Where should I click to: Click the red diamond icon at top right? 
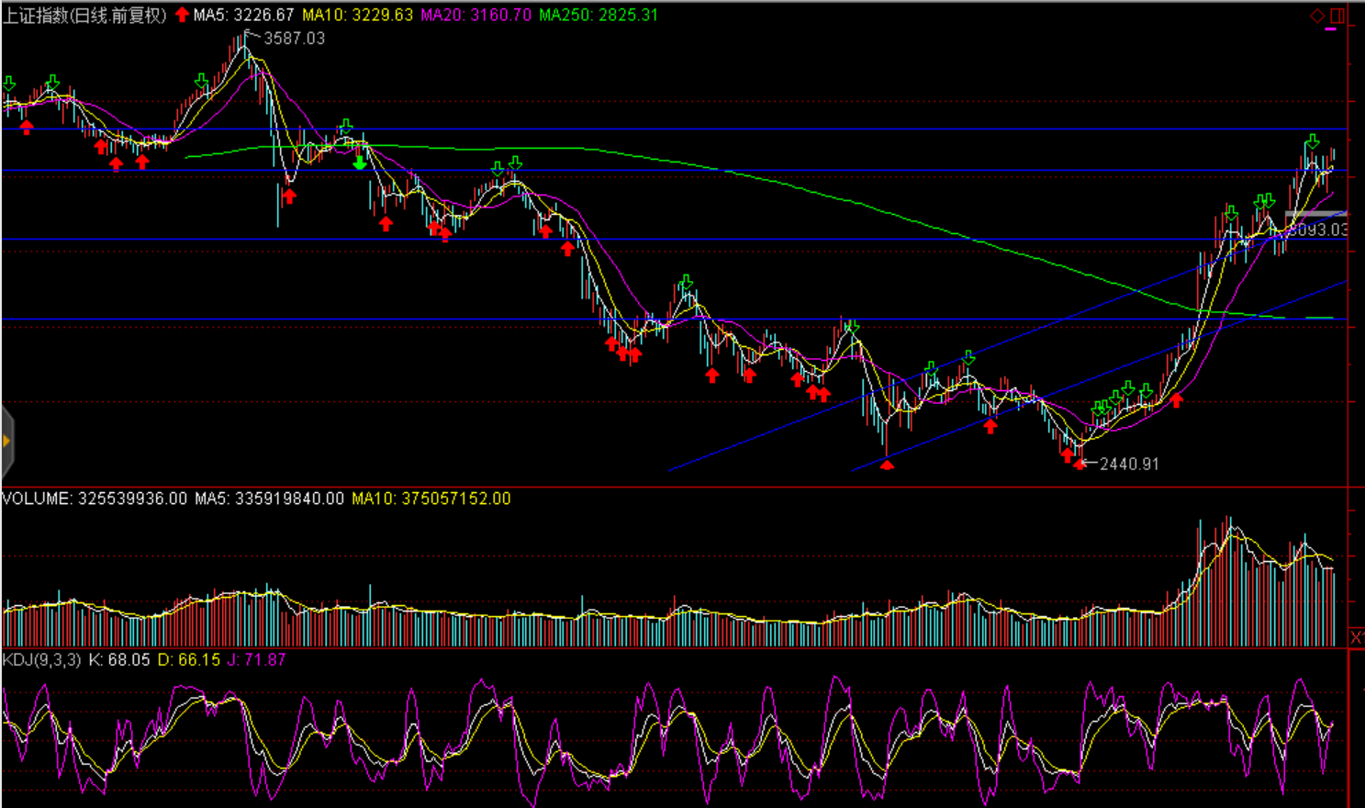coord(1317,16)
